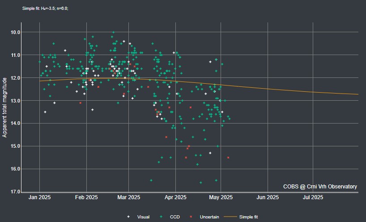
Task: Click the Feb 2025 x-axis label
Action: (x=86, y=197)
